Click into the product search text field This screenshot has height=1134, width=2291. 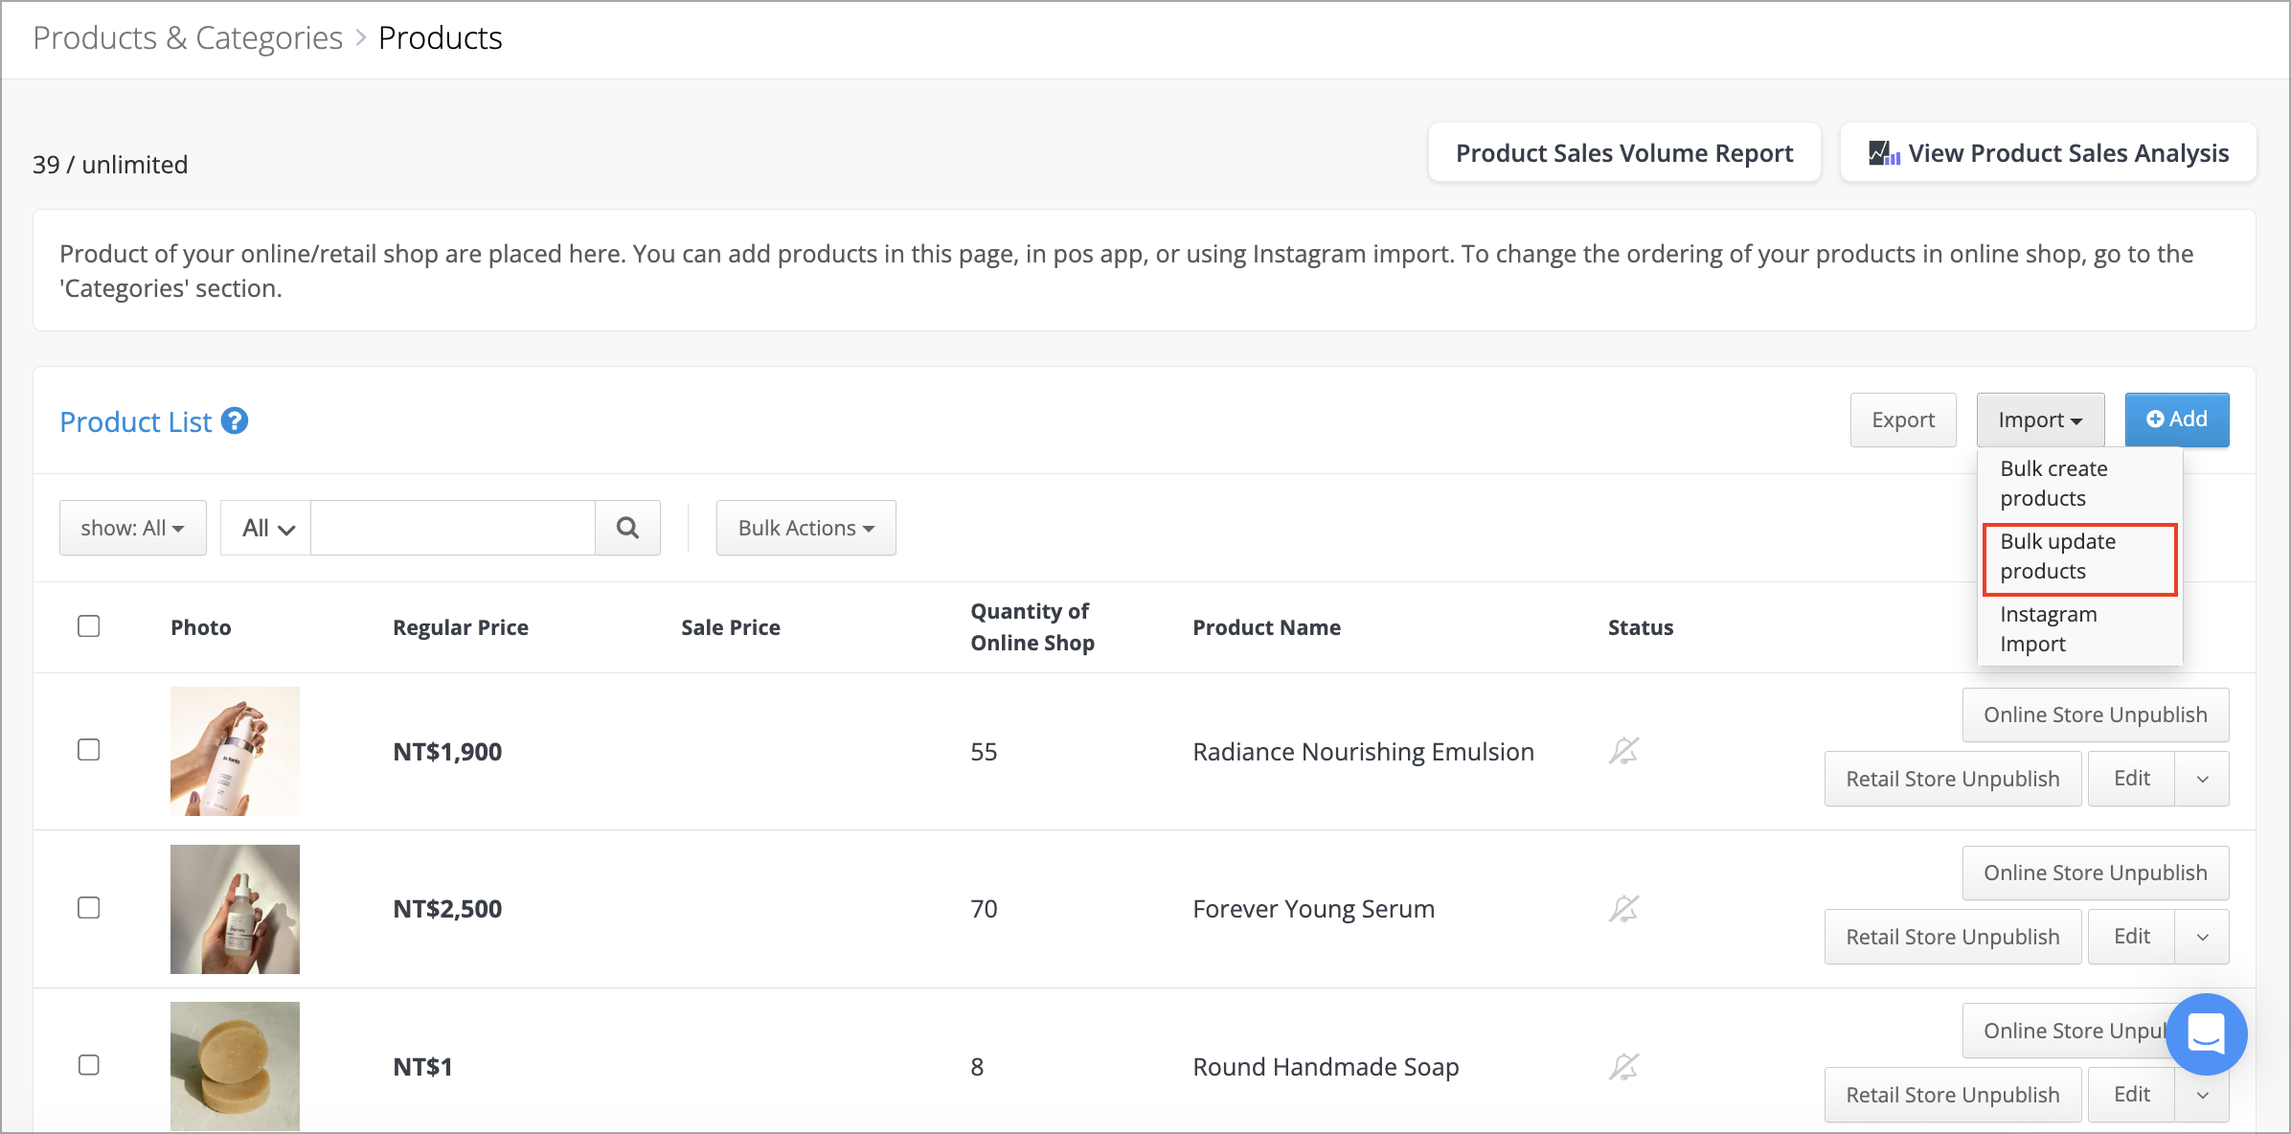453,528
